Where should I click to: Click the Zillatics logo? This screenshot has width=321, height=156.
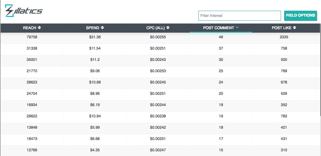point(24,11)
